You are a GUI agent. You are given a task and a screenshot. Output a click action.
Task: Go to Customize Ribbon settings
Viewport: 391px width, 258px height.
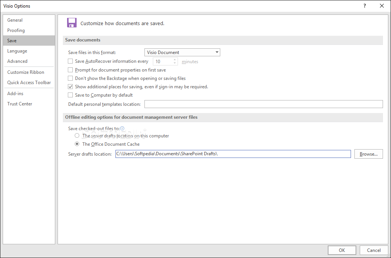26,72
